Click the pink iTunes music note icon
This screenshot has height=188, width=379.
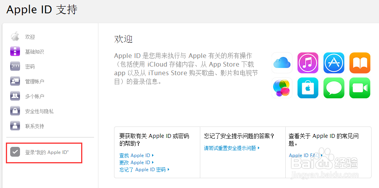pyautogui.click(x=308, y=63)
